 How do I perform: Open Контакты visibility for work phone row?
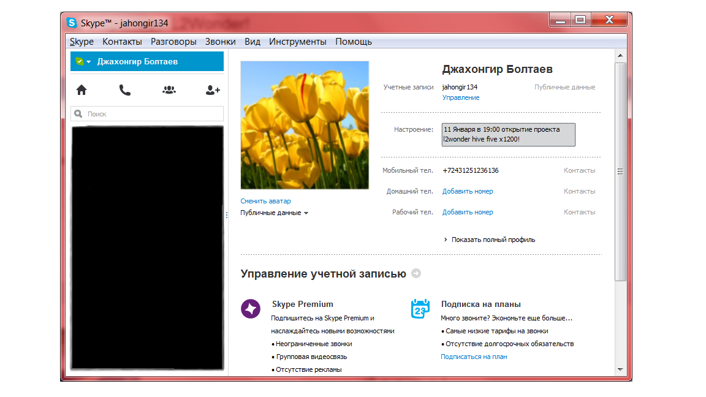point(580,212)
